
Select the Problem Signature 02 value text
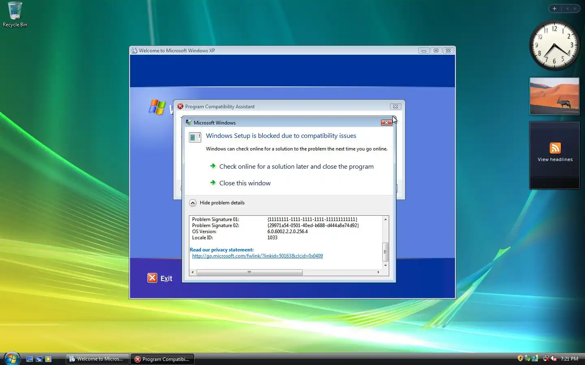313,225
